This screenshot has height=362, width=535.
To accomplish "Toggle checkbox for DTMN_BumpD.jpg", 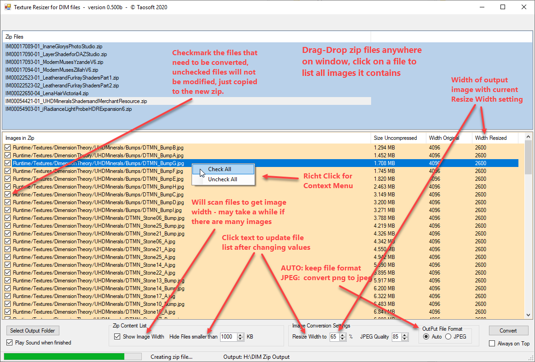I will click(7, 202).
